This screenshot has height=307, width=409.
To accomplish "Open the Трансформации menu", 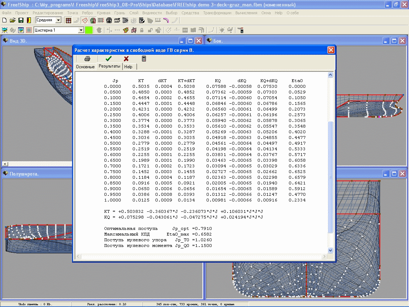I will click(217, 13).
